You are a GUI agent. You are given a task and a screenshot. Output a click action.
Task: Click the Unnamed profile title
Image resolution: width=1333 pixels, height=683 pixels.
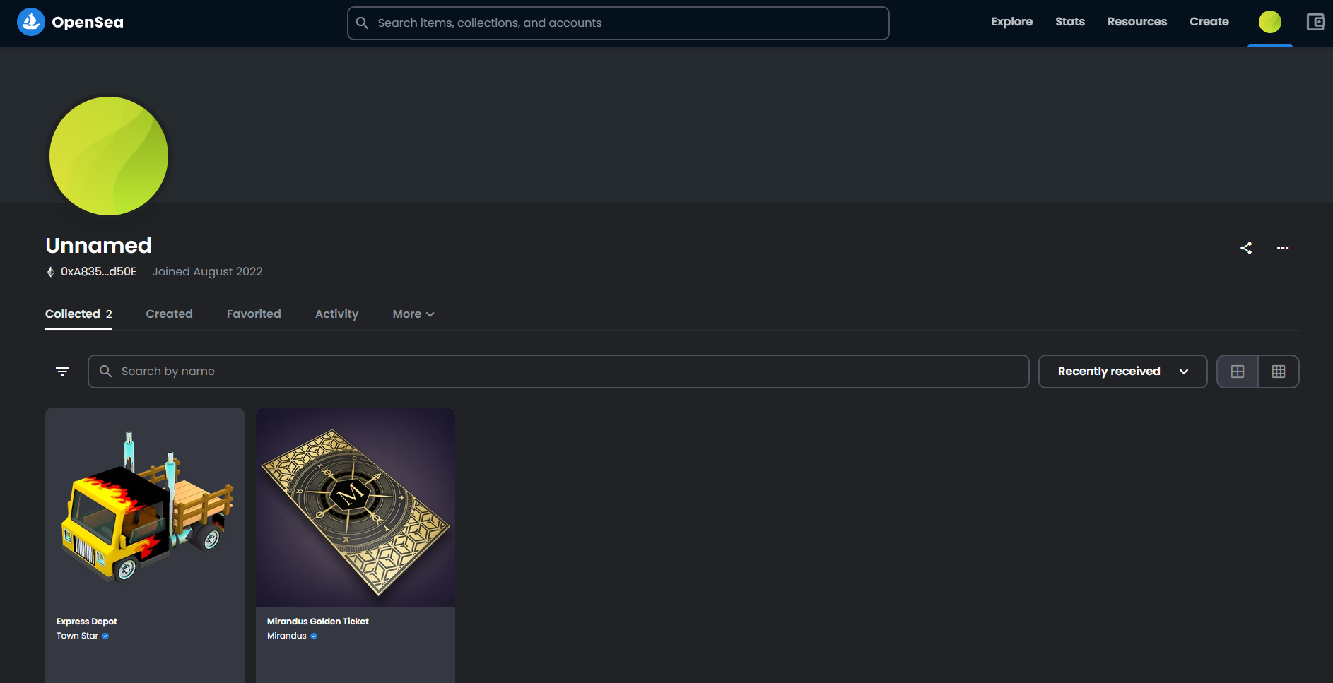98,245
